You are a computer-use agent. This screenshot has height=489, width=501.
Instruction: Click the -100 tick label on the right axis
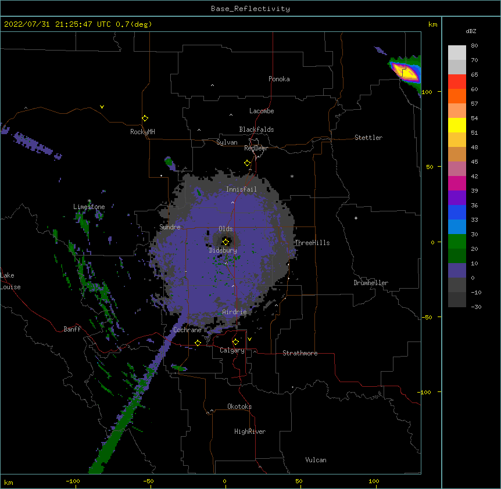coord(425,392)
